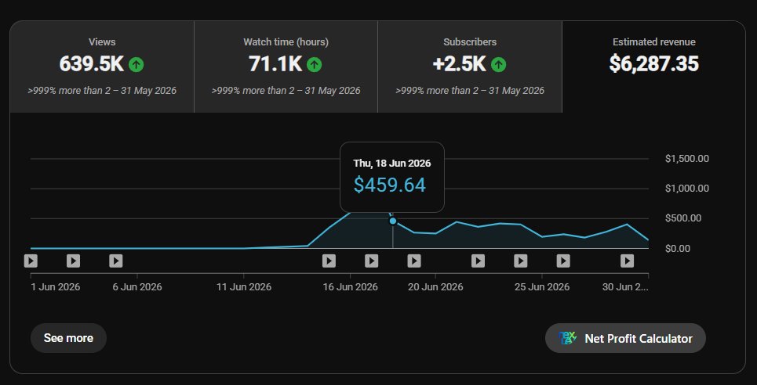
Task: Click the truncated "30 Jun 2..." date label
Action: click(625, 287)
